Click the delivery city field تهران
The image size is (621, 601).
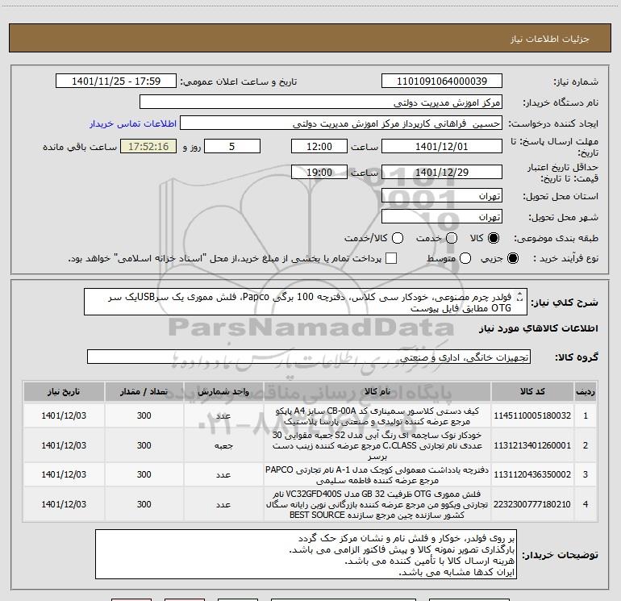442,217
